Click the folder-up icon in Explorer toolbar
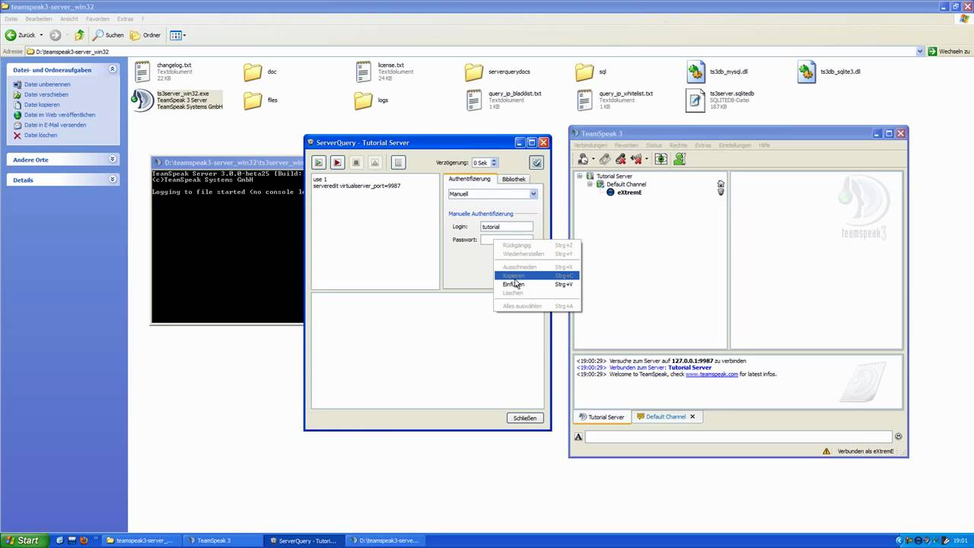The image size is (974, 548). pos(79,35)
